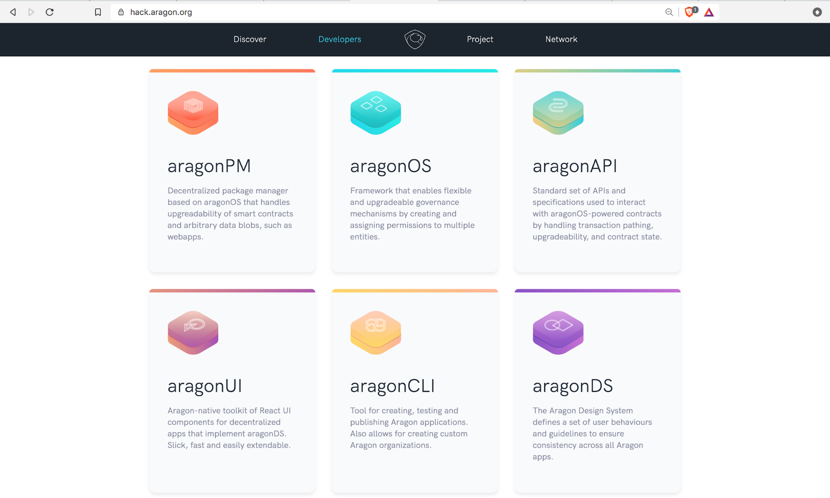Open the aragonDS title link
The height and width of the screenshot is (498, 830).
tap(573, 386)
